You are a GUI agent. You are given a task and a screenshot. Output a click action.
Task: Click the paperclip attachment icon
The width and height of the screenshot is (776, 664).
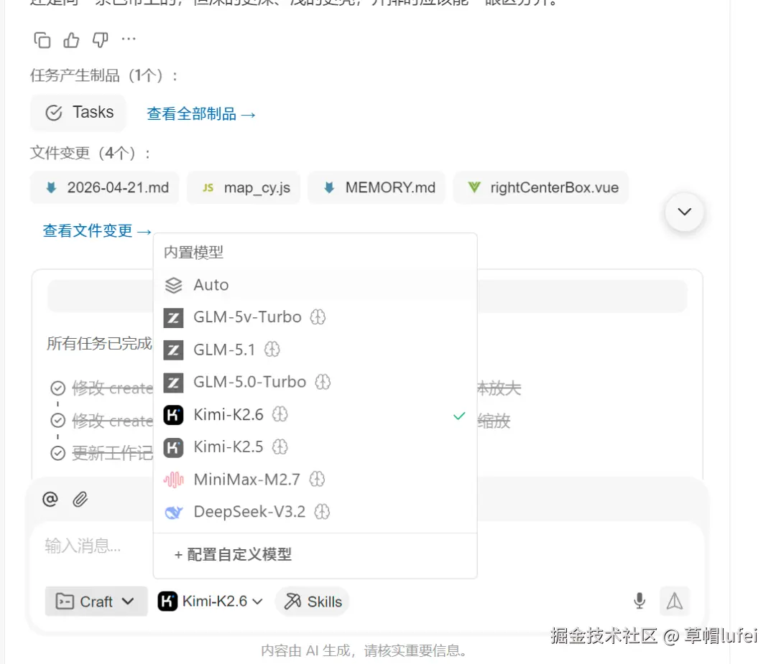pyautogui.click(x=80, y=500)
